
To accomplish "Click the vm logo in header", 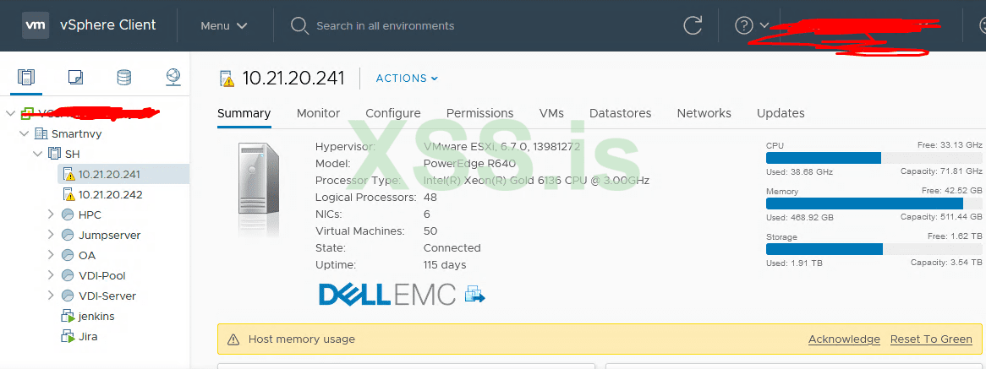I will 35,25.
